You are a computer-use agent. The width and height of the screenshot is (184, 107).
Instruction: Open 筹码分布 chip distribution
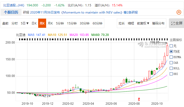click(158, 23)
